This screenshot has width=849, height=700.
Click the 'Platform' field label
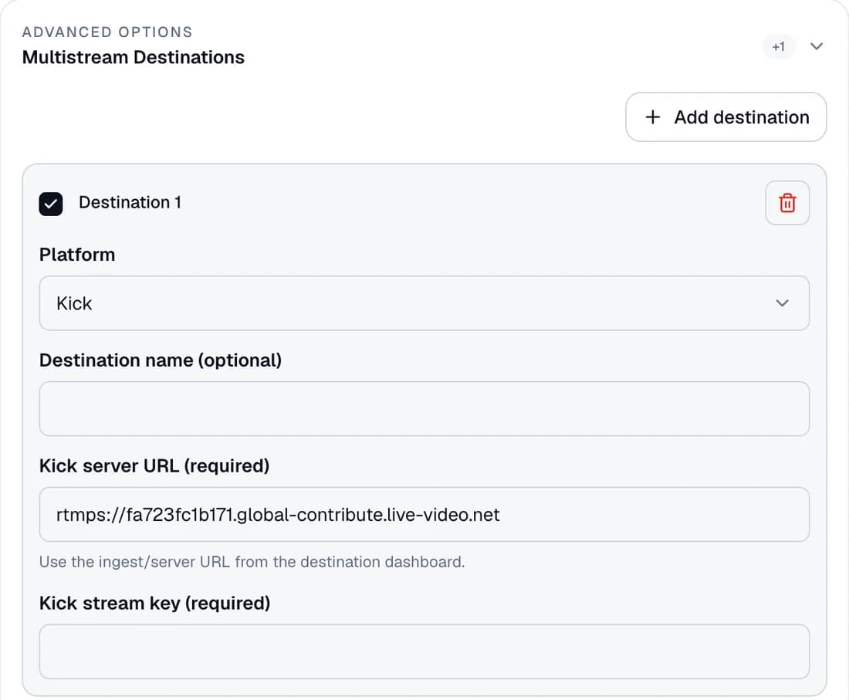77,255
